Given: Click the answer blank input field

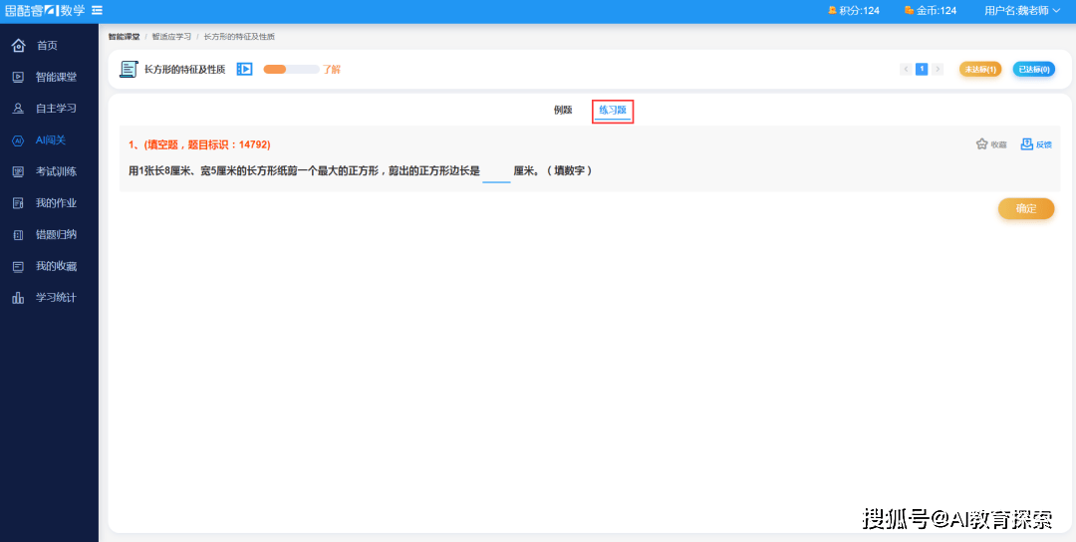Looking at the screenshot, I should pyautogui.click(x=496, y=171).
